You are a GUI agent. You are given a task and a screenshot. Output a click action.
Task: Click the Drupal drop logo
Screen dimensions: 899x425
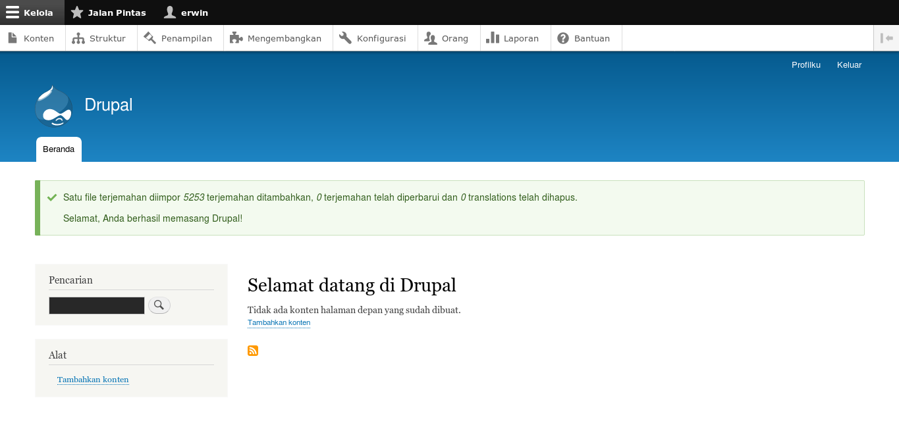tap(54, 106)
